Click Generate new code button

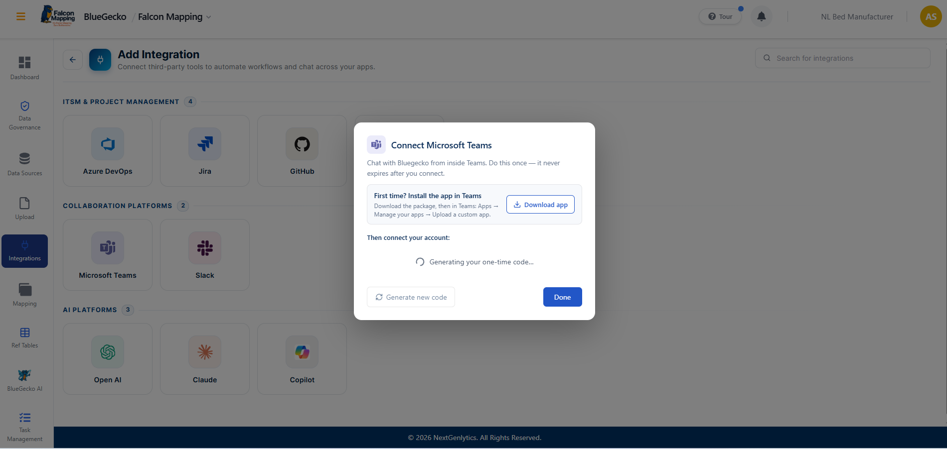click(x=411, y=297)
